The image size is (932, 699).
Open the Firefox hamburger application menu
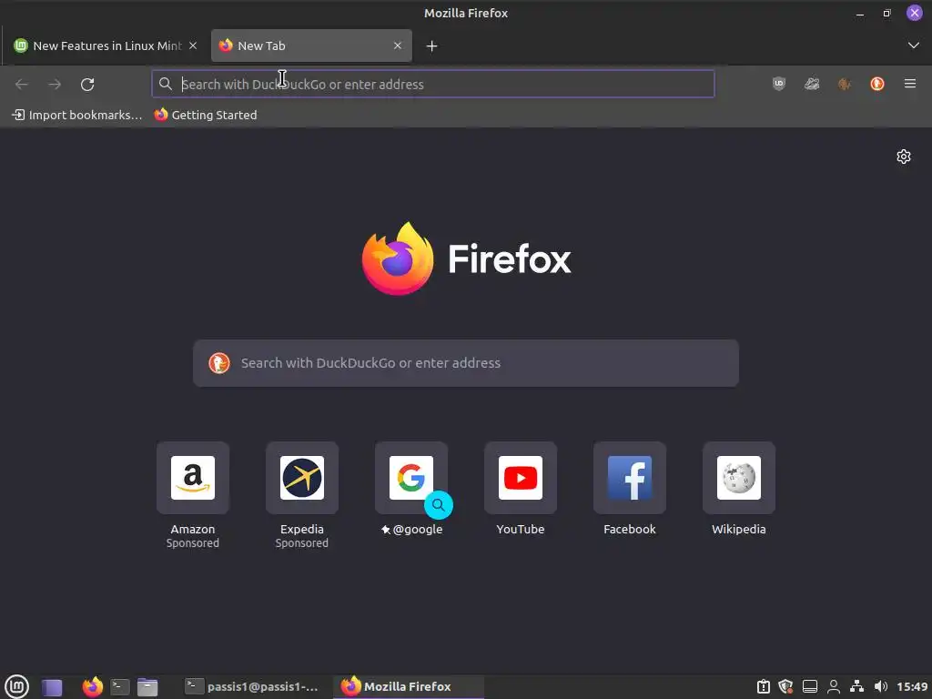coord(910,84)
